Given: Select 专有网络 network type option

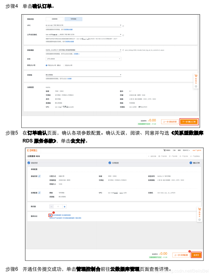Looking at the screenshot, I should [73, 19].
